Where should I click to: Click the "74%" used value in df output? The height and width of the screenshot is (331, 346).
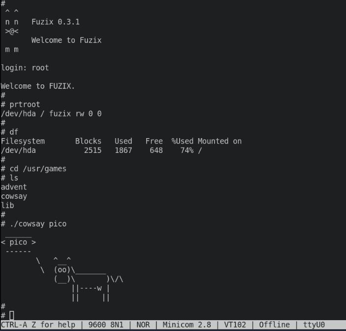187,150
